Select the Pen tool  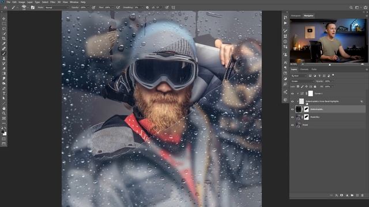click(x=4, y=89)
